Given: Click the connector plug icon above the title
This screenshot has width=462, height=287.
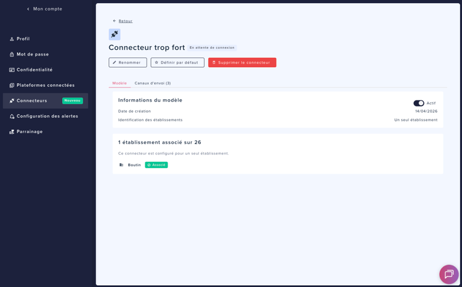Looking at the screenshot, I should 115,34.
